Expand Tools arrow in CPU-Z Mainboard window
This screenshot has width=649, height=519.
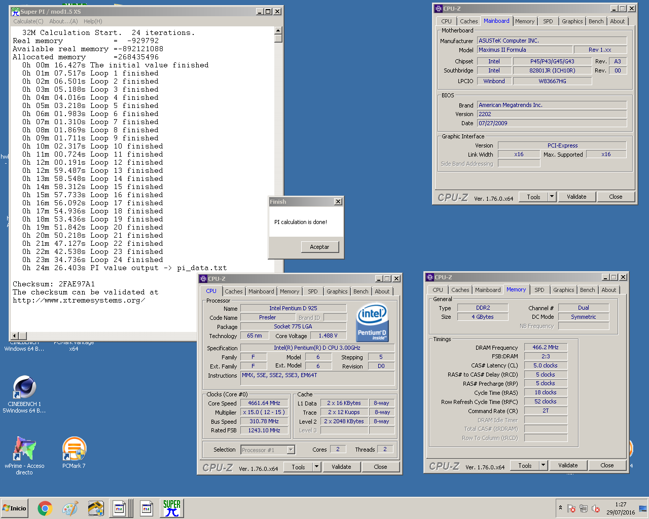[x=552, y=197]
